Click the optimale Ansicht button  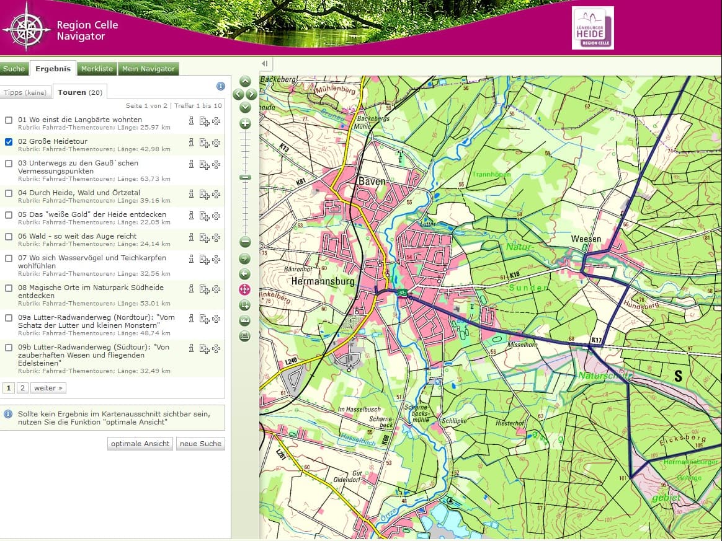click(140, 444)
